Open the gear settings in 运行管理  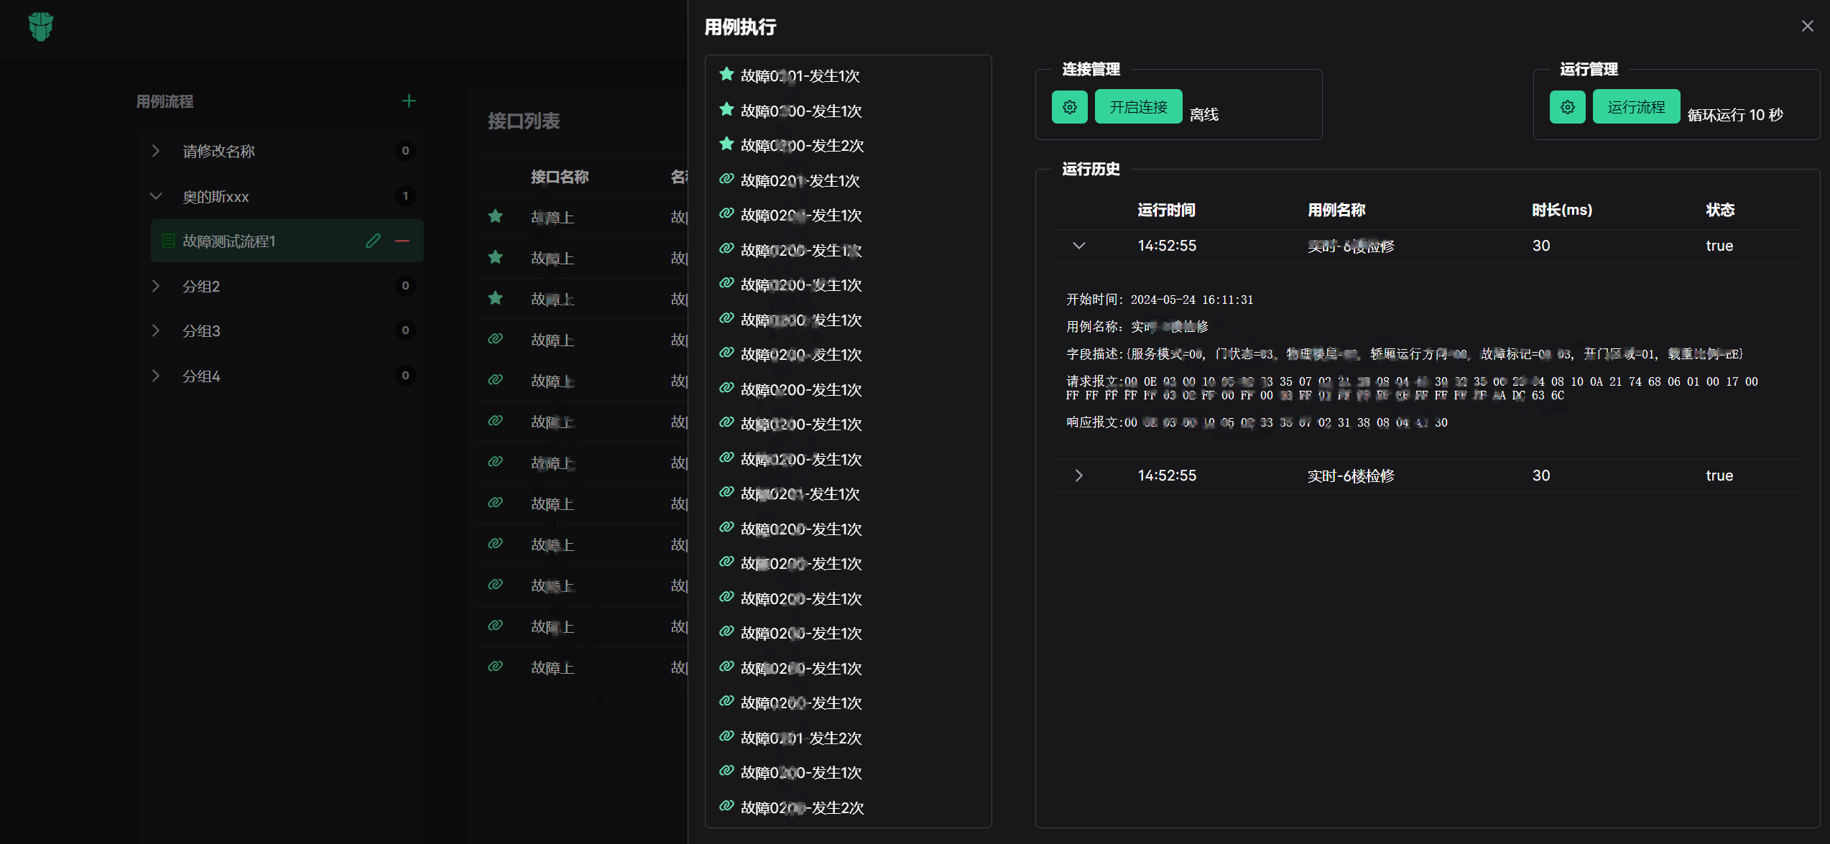[x=1568, y=107]
